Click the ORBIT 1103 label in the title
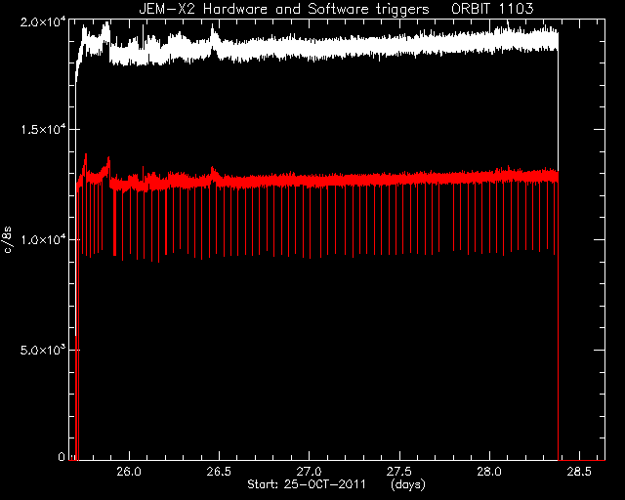The height and width of the screenshot is (500, 625). click(x=492, y=9)
